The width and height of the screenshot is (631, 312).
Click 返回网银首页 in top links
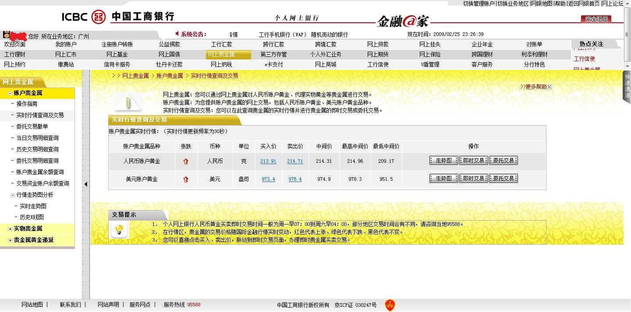(584, 4)
